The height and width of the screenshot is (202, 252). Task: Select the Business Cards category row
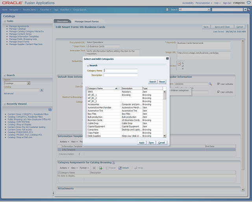point(125,120)
